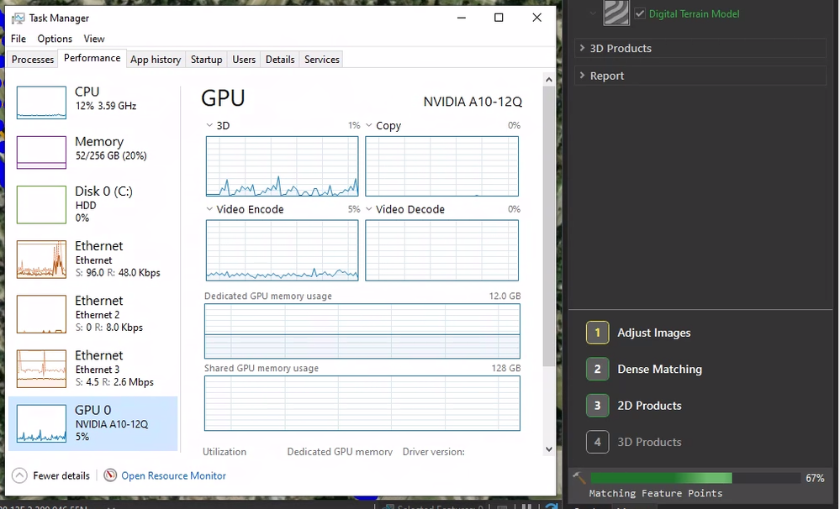Select the GPU 0 NVIDIA A10-12Q entry
Viewport: 840px width, 509px height.
92,423
